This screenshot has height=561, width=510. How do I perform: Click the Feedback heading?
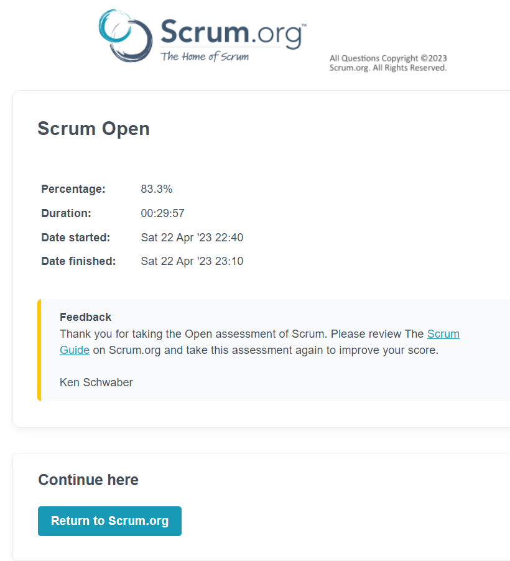pos(86,317)
